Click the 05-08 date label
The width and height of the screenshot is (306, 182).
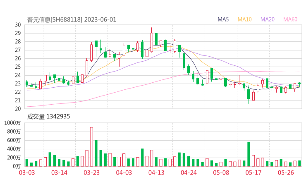221,172
